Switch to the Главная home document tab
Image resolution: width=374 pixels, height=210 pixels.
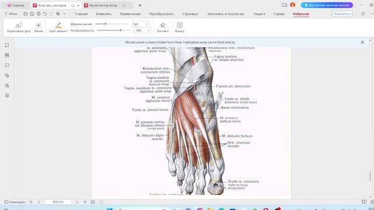tap(16, 5)
